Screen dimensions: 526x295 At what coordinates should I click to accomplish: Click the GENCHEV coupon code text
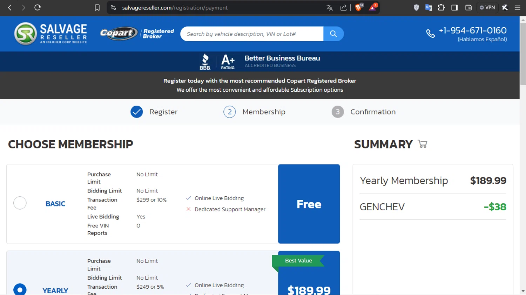382,207
